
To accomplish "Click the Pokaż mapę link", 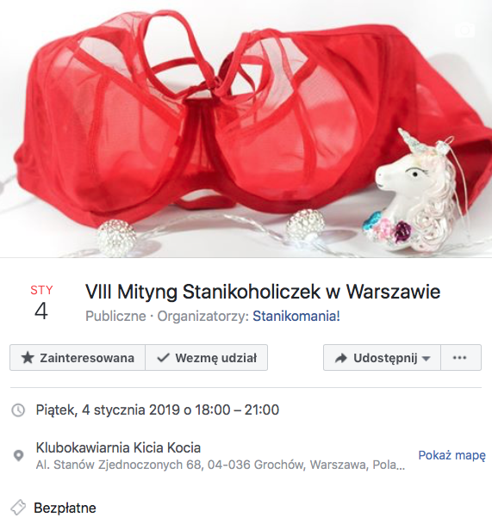I will (x=452, y=455).
